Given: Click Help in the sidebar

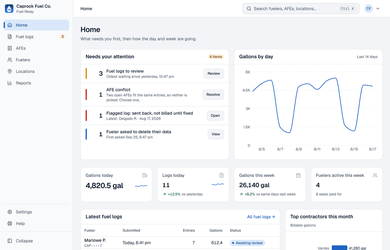Looking at the screenshot, I should tap(36, 224).
